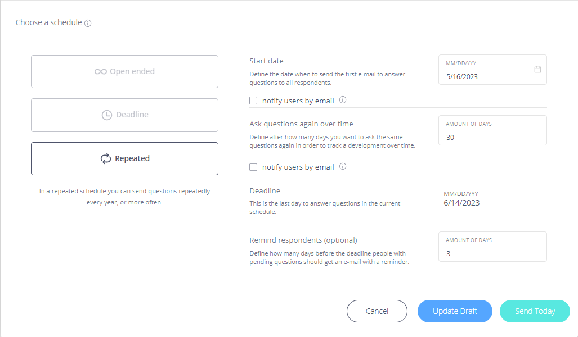Edit the reminder days field showing 3

coord(492,247)
